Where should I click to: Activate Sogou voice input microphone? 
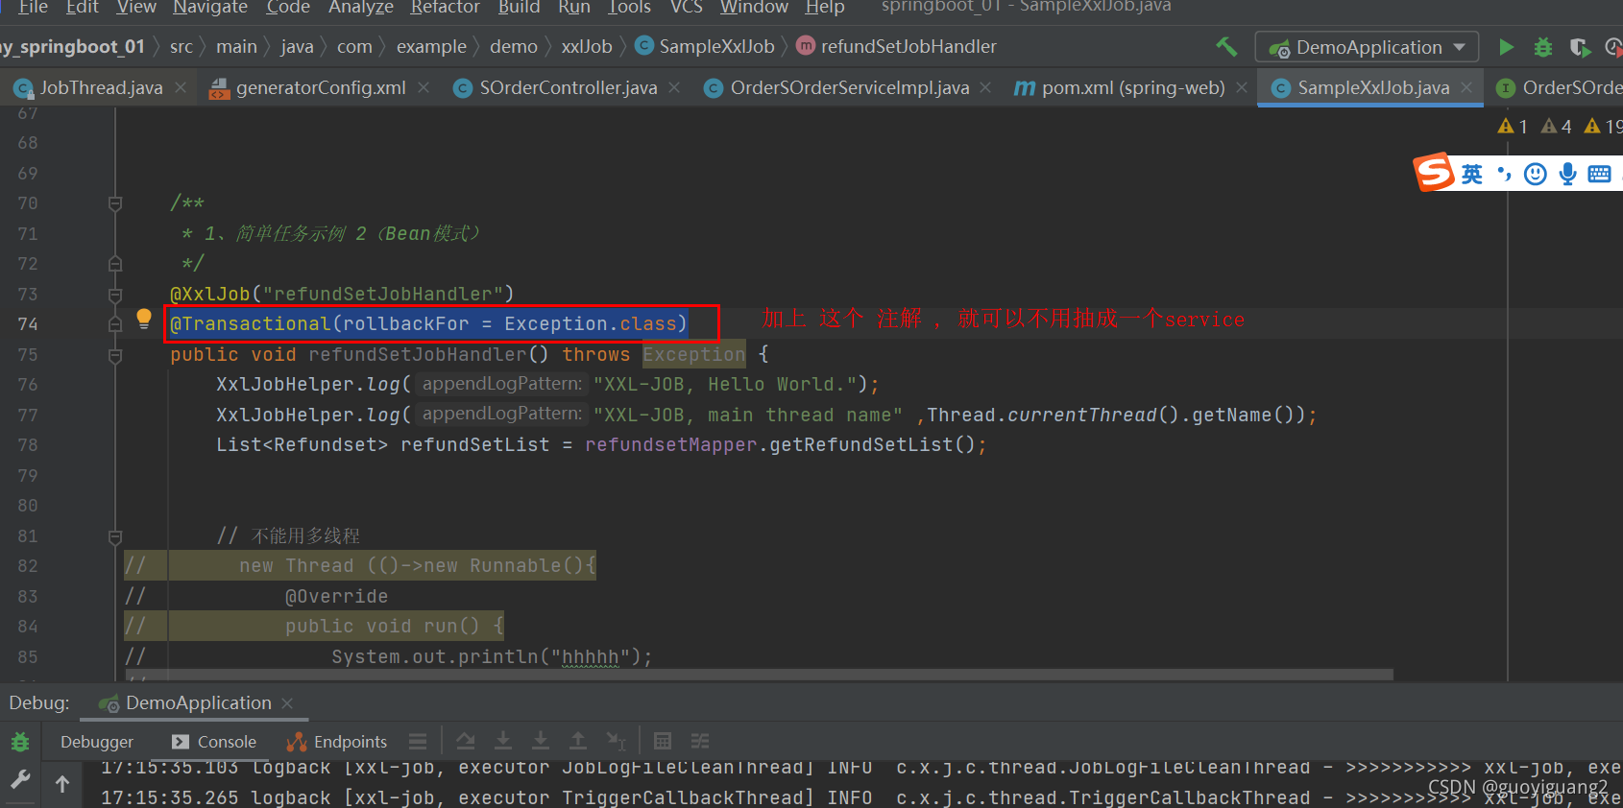(x=1567, y=174)
